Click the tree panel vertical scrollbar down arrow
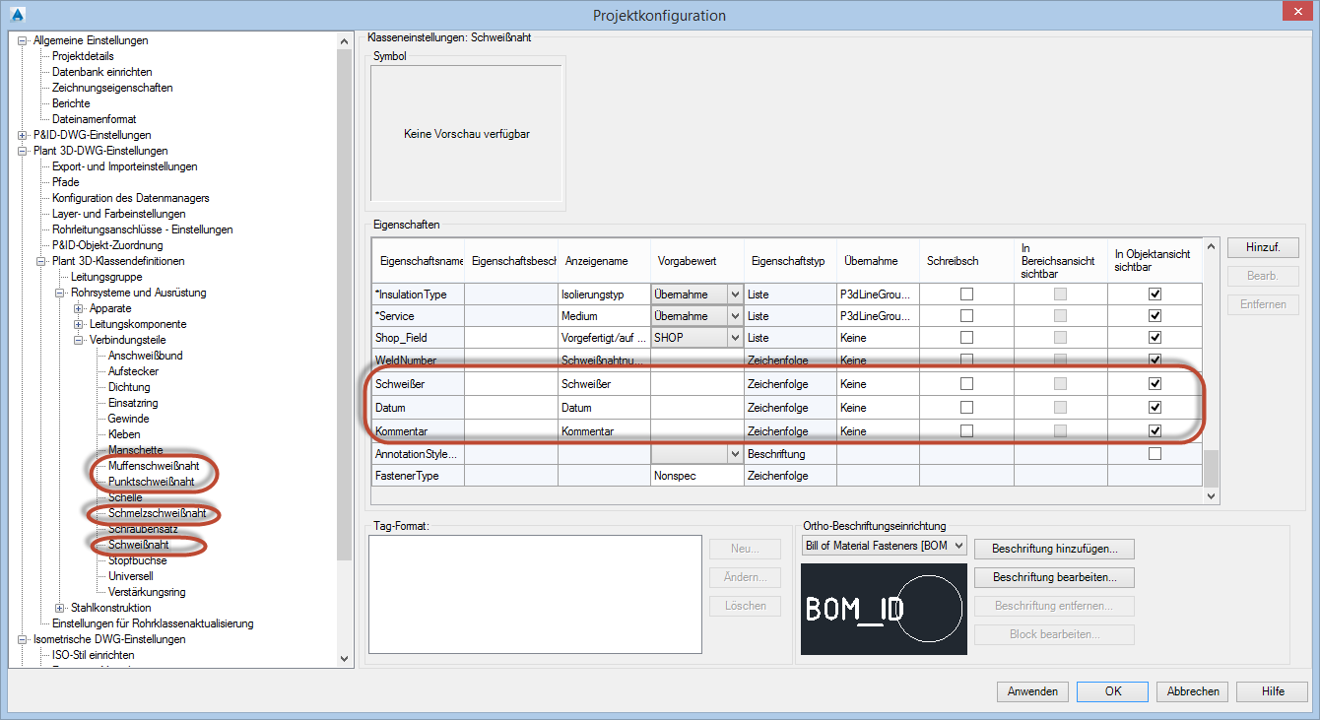The width and height of the screenshot is (1320, 720). (x=344, y=658)
